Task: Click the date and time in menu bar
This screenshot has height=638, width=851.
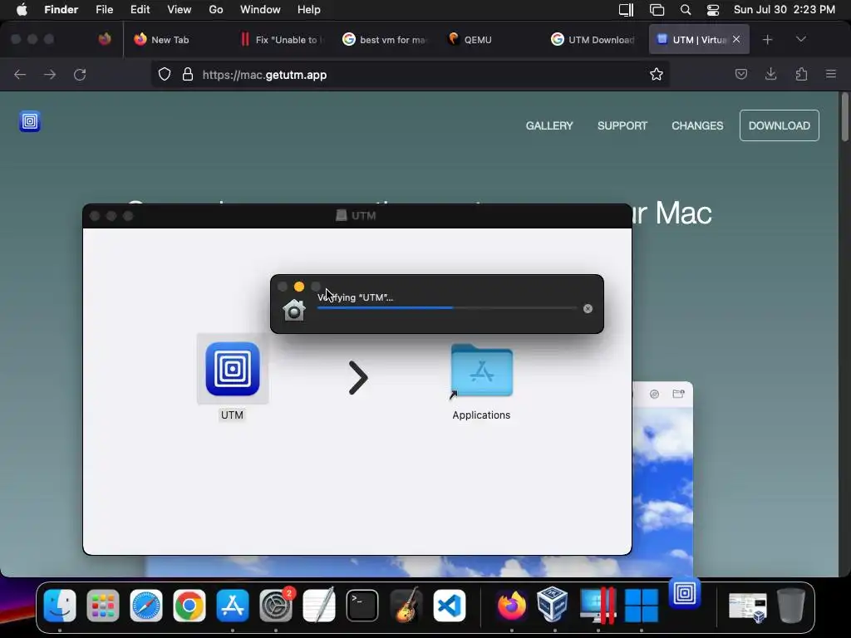Action: point(785,10)
